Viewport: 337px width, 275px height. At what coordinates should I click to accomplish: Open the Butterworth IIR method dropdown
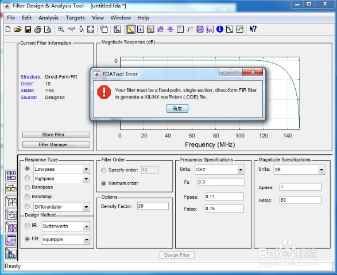[x=87, y=226]
